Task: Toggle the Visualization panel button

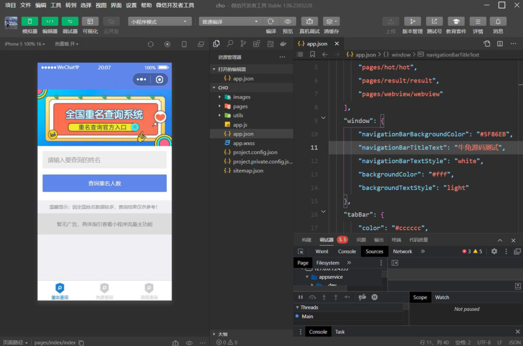Action: pyautogui.click(x=90, y=21)
